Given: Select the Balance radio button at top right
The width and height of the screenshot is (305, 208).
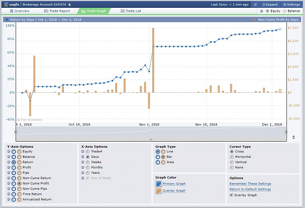Looking at the screenshot, I should (x=285, y=11).
